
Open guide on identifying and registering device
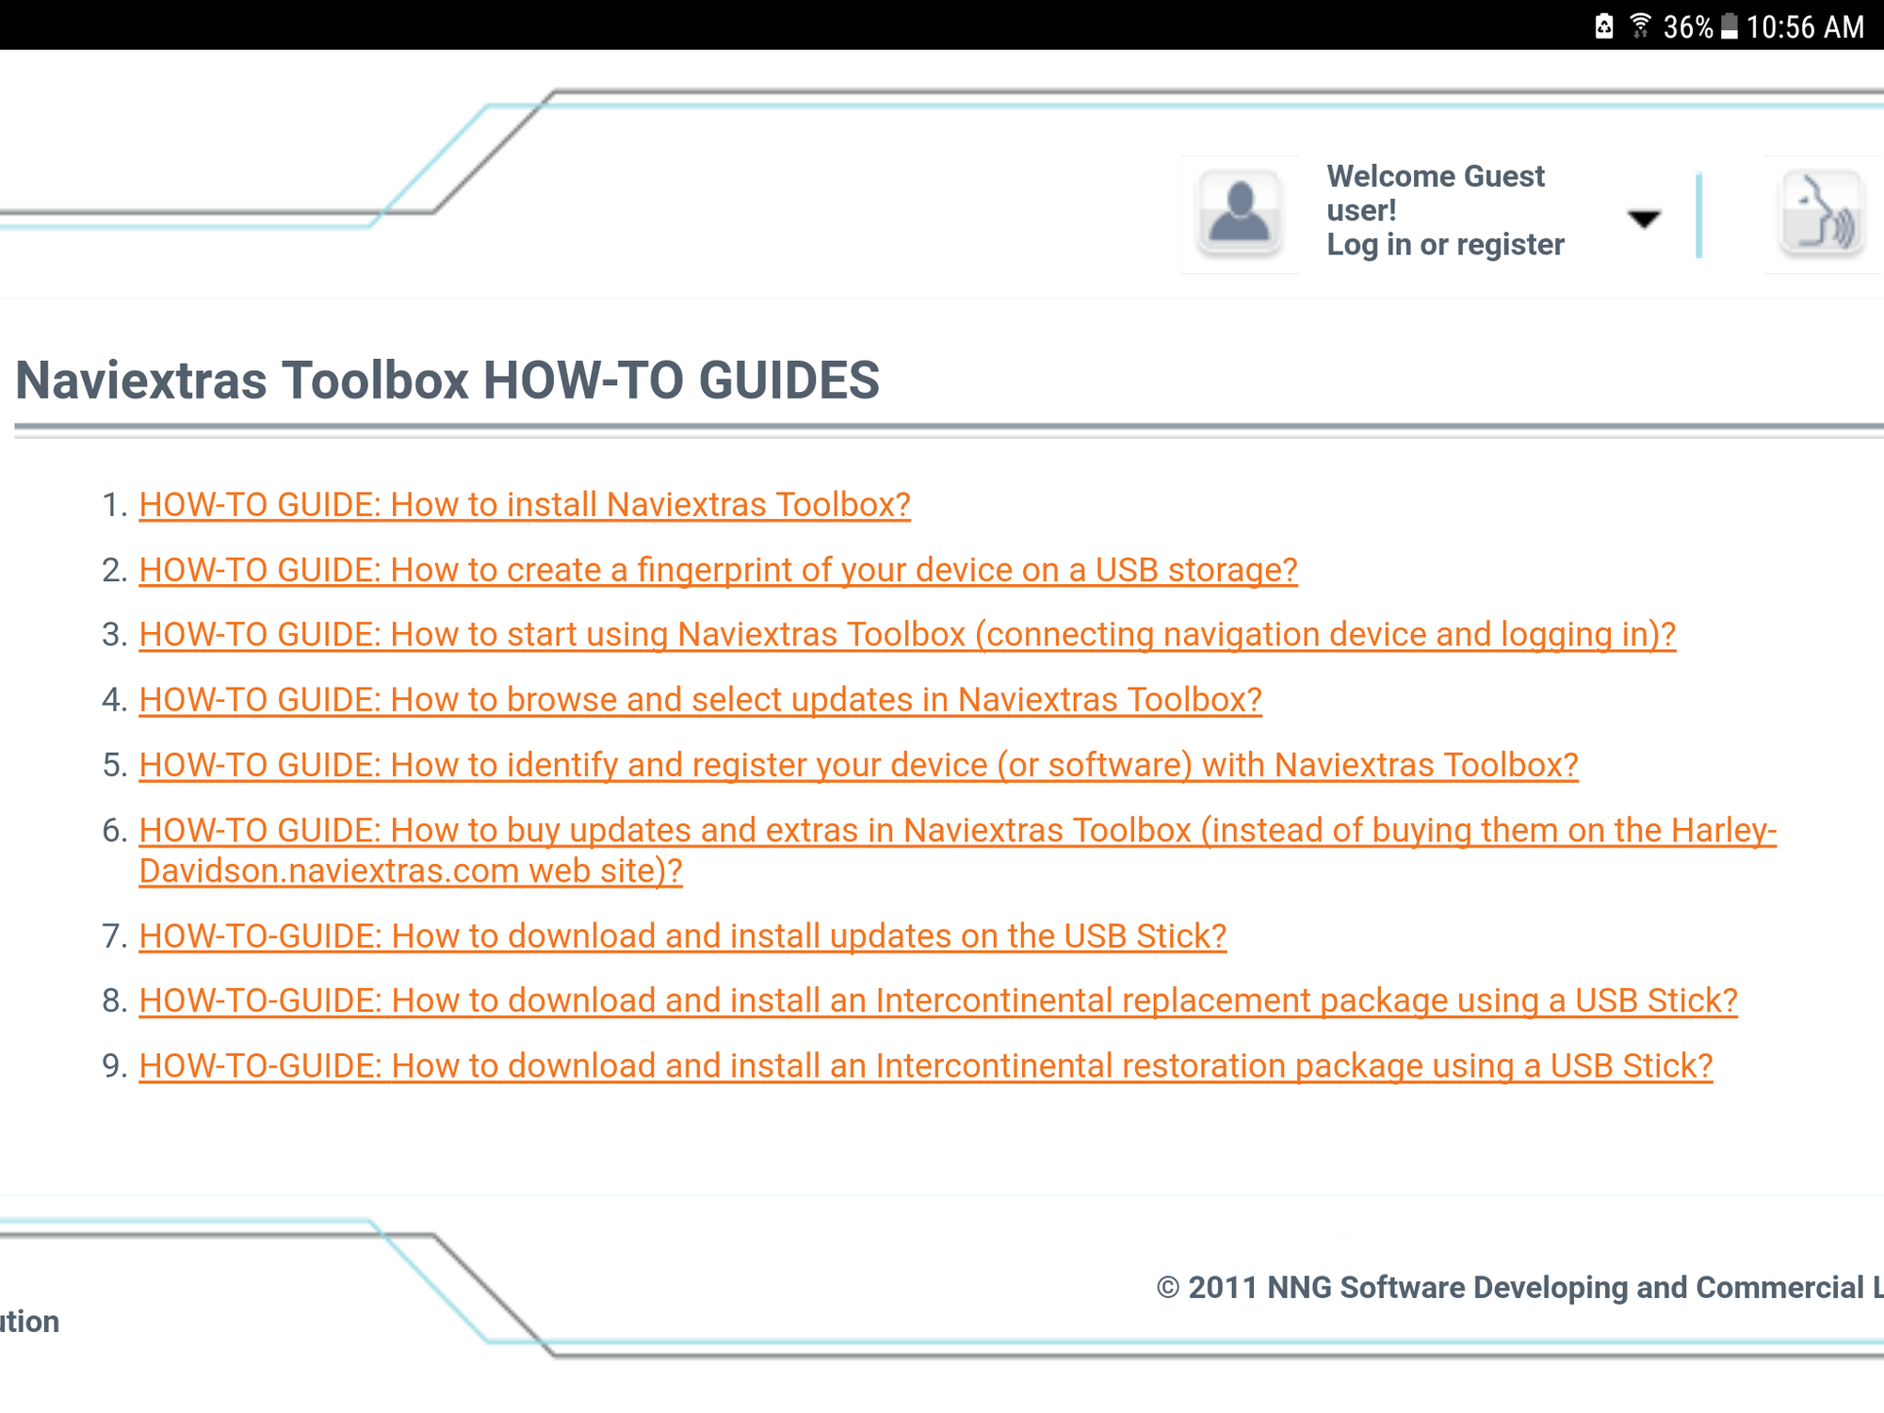click(857, 765)
